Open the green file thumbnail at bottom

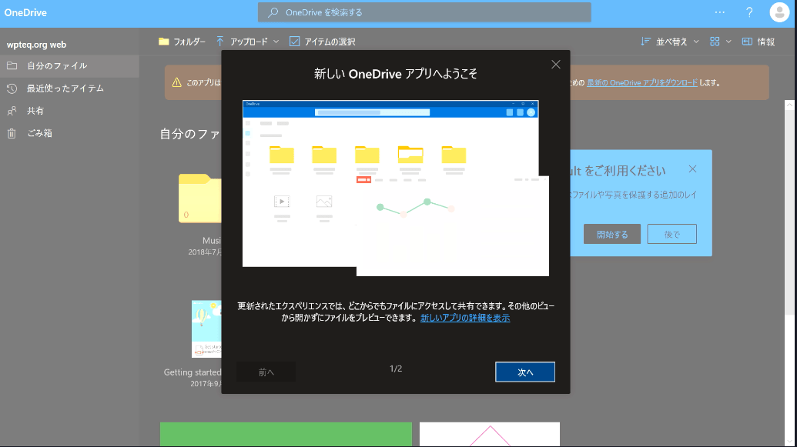286,434
